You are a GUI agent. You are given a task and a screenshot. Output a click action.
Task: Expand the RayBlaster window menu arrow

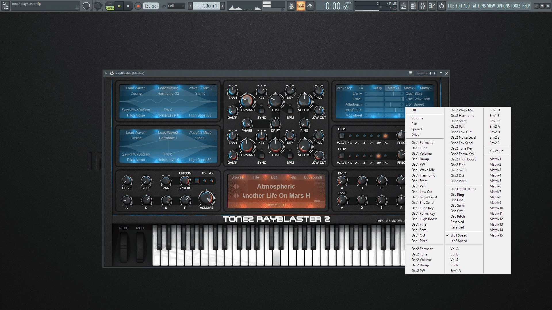click(x=106, y=73)
